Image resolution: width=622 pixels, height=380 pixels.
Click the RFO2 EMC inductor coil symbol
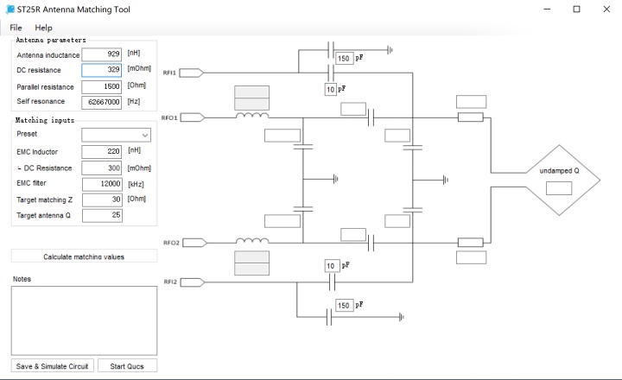click(252, 240)
